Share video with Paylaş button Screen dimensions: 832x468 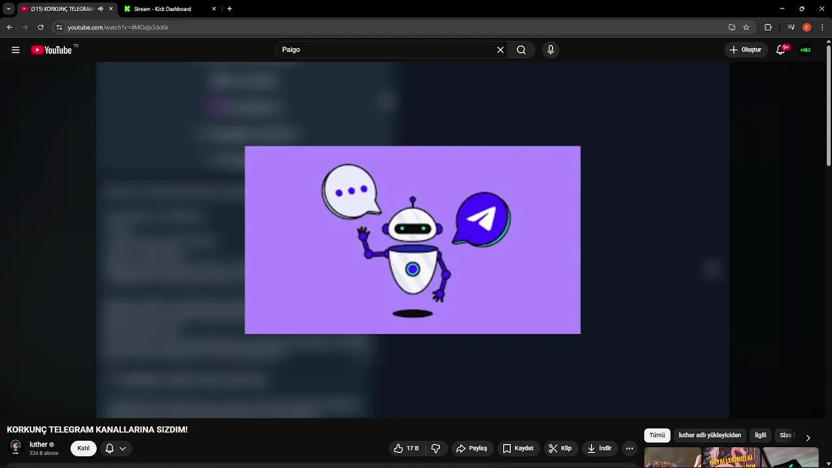coord(472,448)
